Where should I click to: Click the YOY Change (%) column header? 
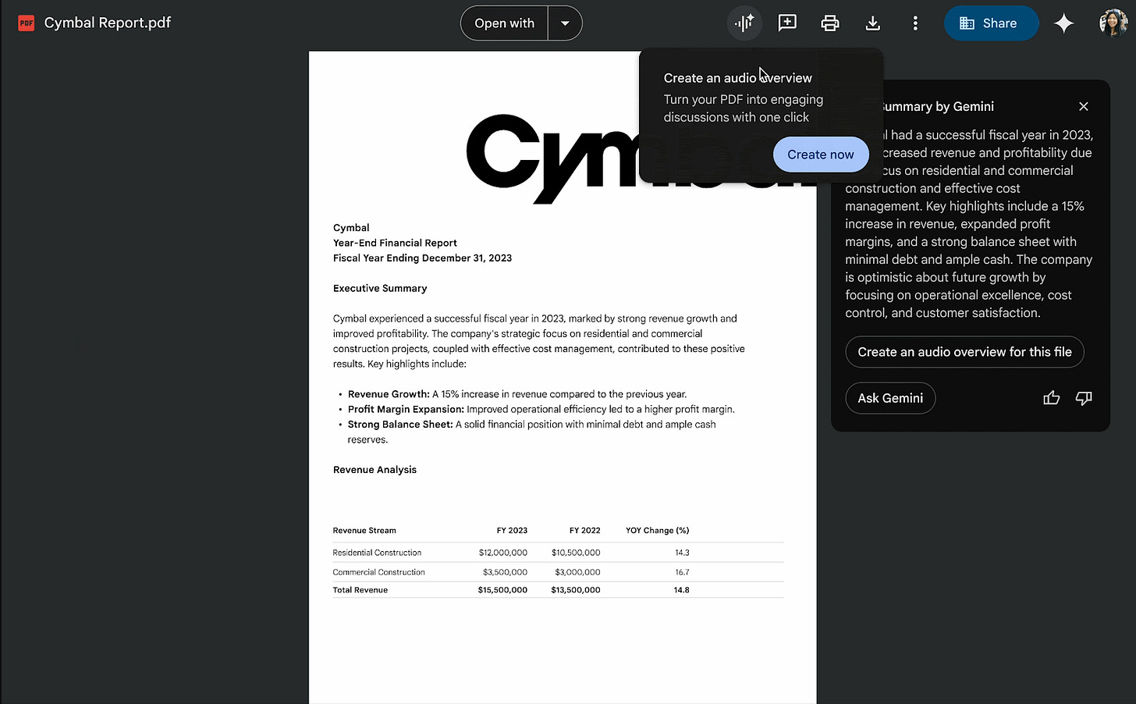pos(657,531)
